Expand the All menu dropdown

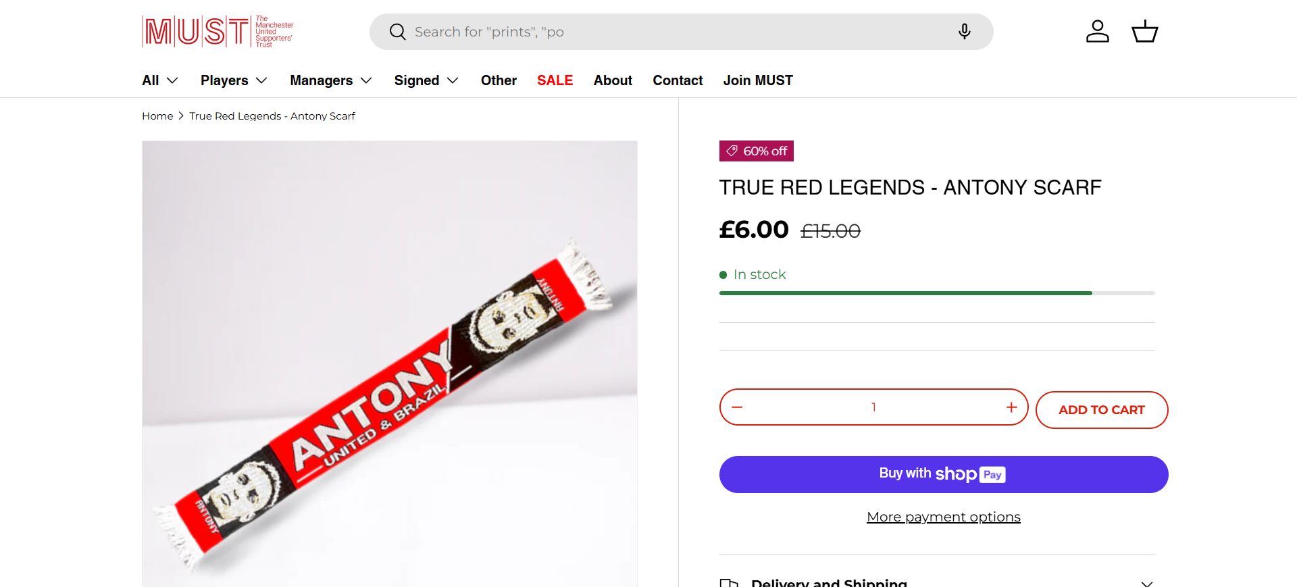click(x=160, y=80)
